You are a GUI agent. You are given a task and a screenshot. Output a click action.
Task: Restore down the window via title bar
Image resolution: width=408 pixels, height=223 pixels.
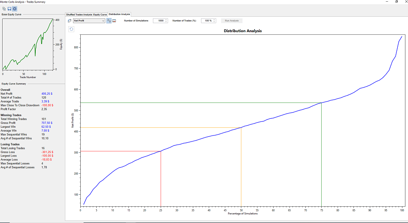[396, 2]
